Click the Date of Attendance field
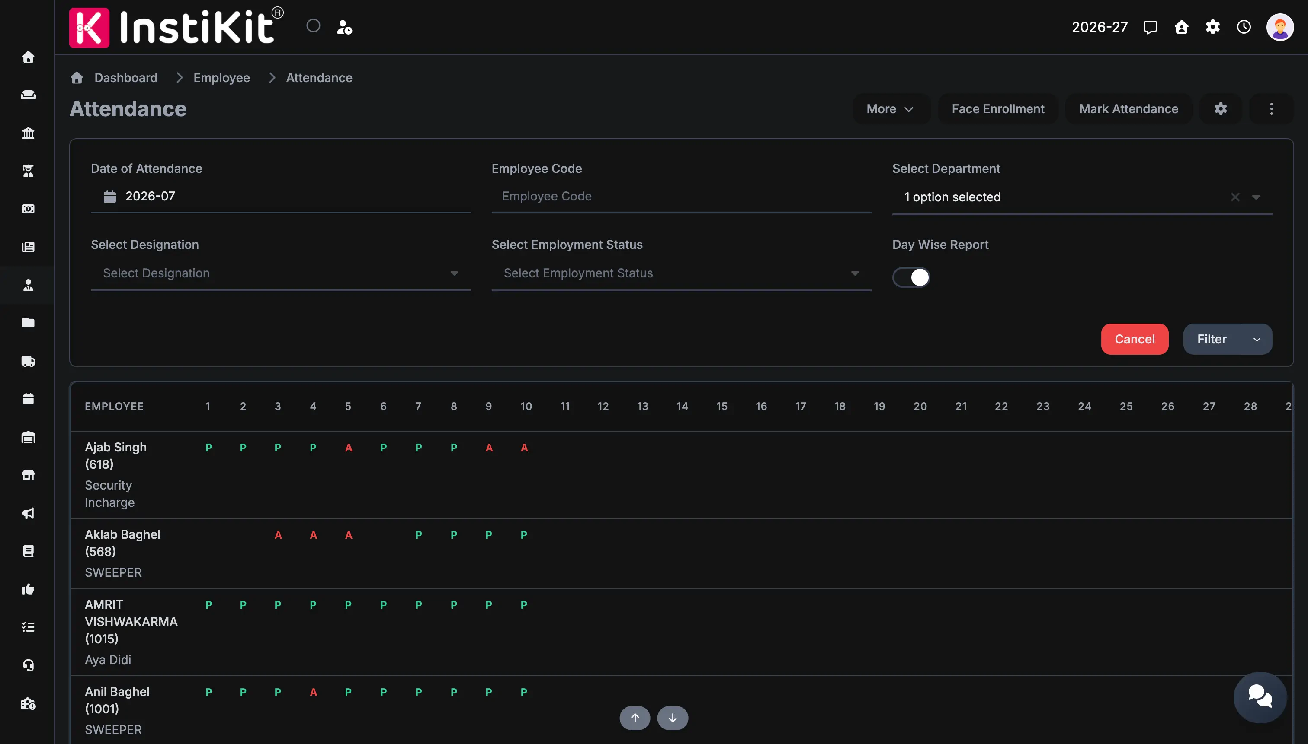This screenshot has height=744, width=1308. coord(280,196)
